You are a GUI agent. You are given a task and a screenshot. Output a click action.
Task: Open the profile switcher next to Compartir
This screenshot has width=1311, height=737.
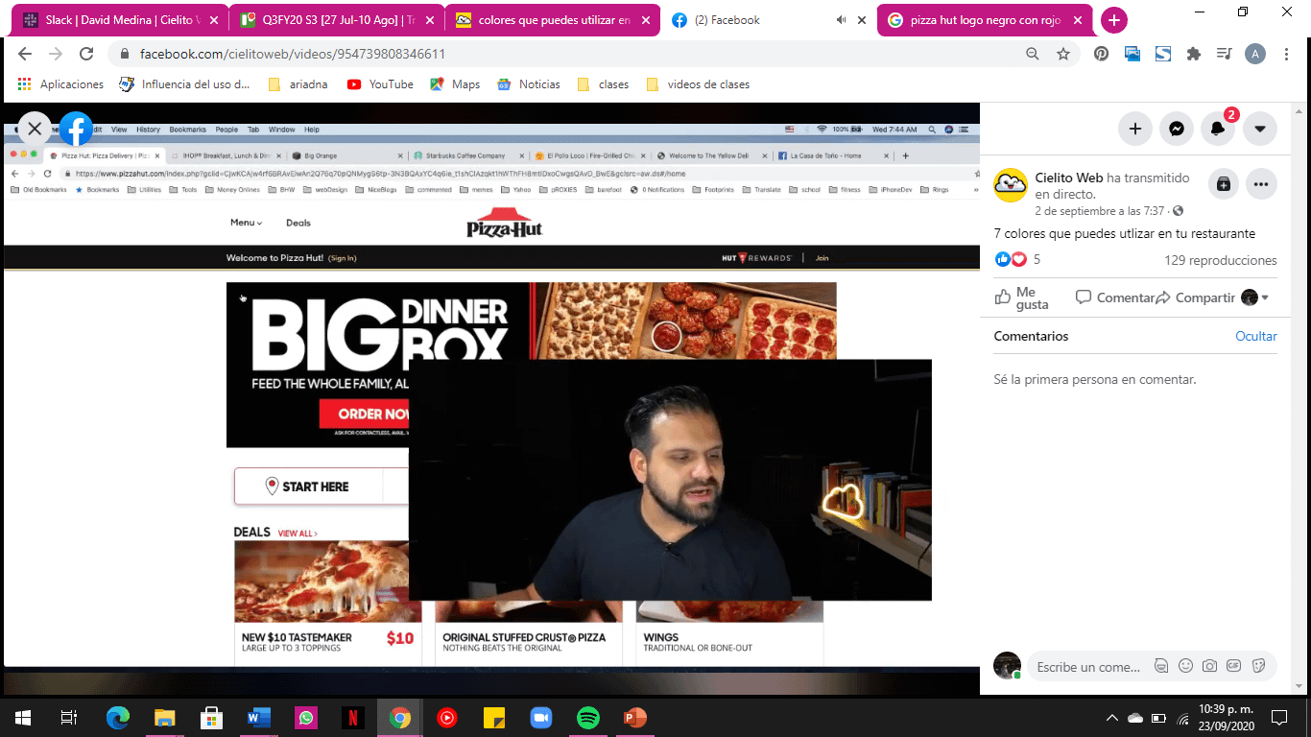point(1254,297)
